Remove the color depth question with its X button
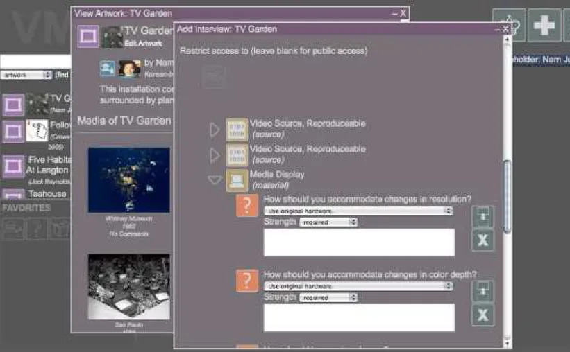This screenshot has height=352, width=570. pyautogui.click(x=483, y=315)
